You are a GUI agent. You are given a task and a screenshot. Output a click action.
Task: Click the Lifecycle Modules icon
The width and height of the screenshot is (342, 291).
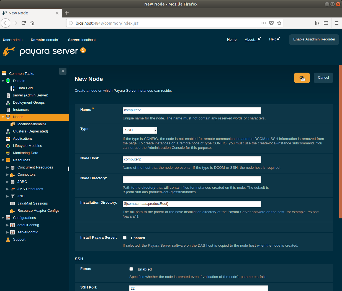point(8,146)
